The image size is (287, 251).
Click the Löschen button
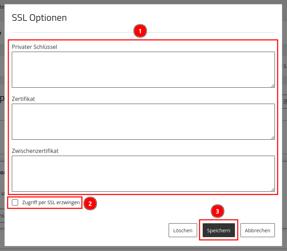coord(183,230)
